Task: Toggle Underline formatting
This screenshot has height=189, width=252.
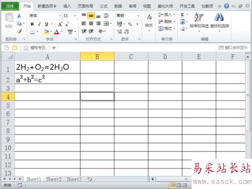Action: coord(46,24)
